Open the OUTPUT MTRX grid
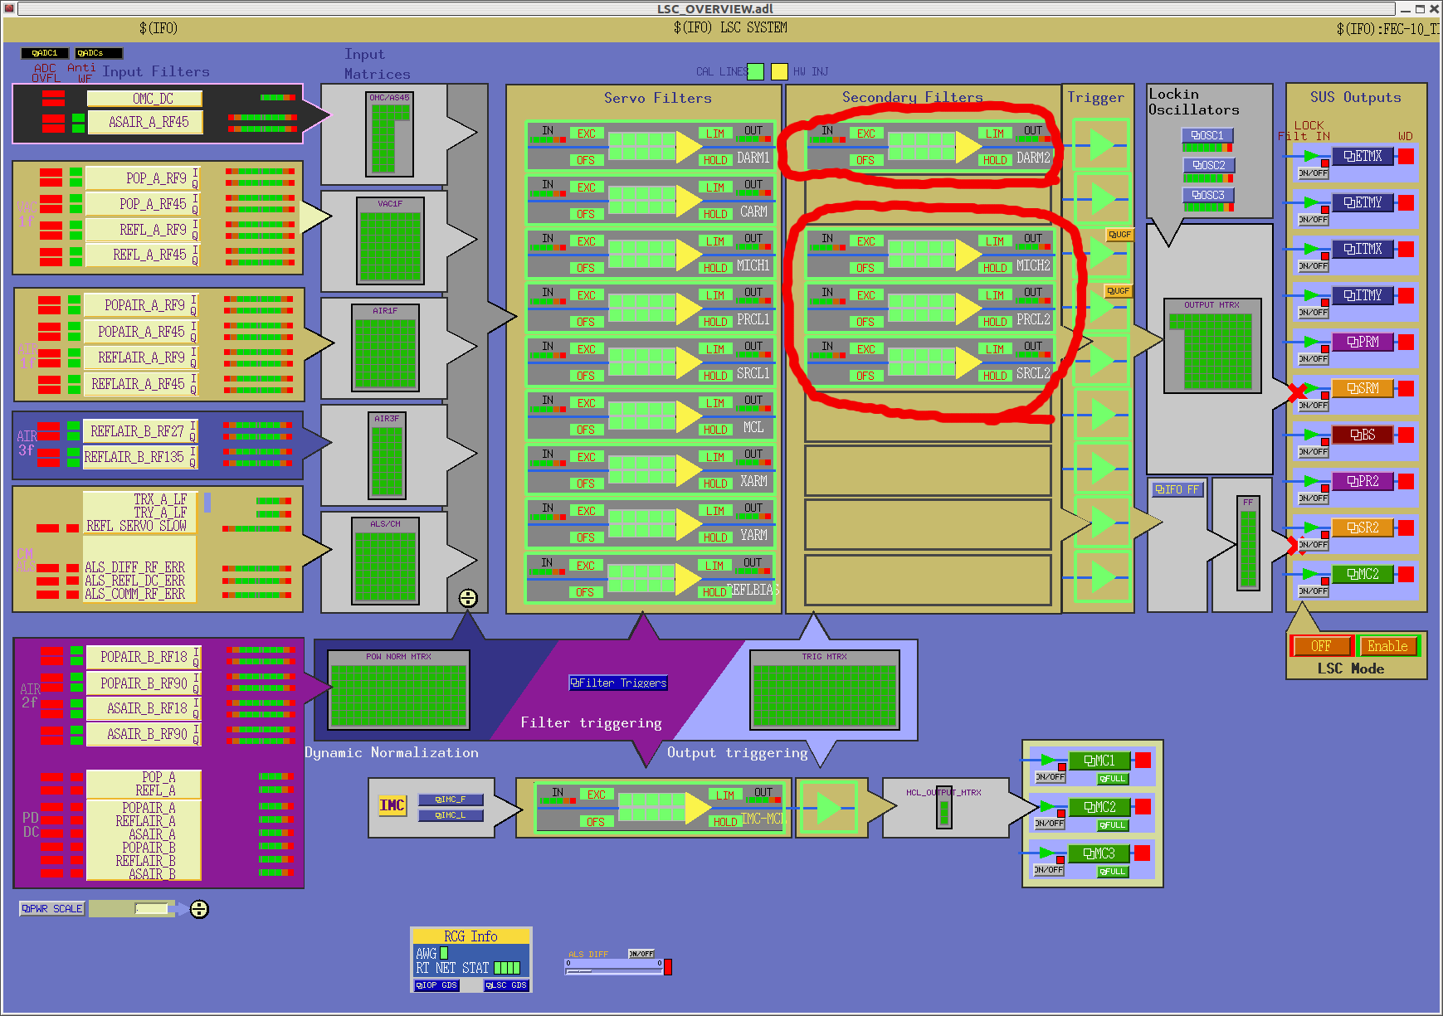 pyautogui.click(x=1212, y=346)
